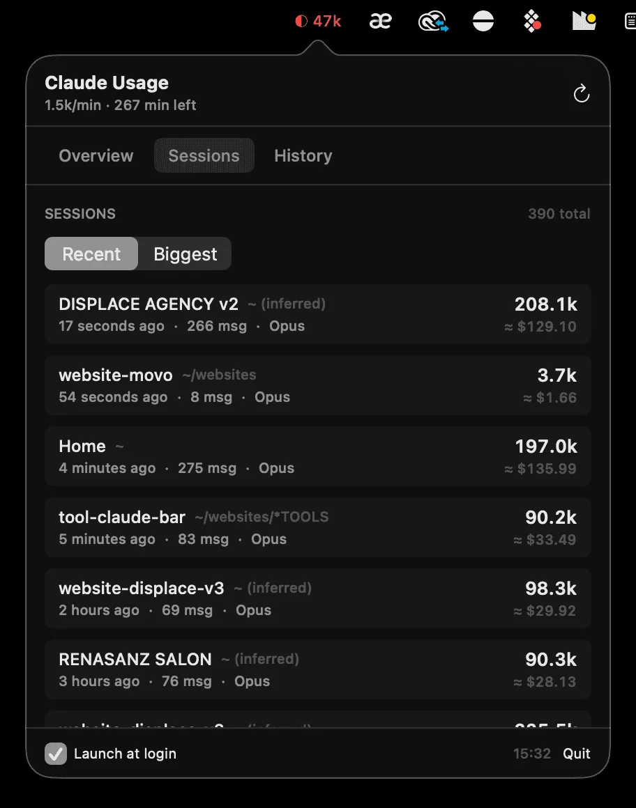Click the æ icon in the menu bar
The width and height of the screenshot is (636, 808).
pos(380,21)
